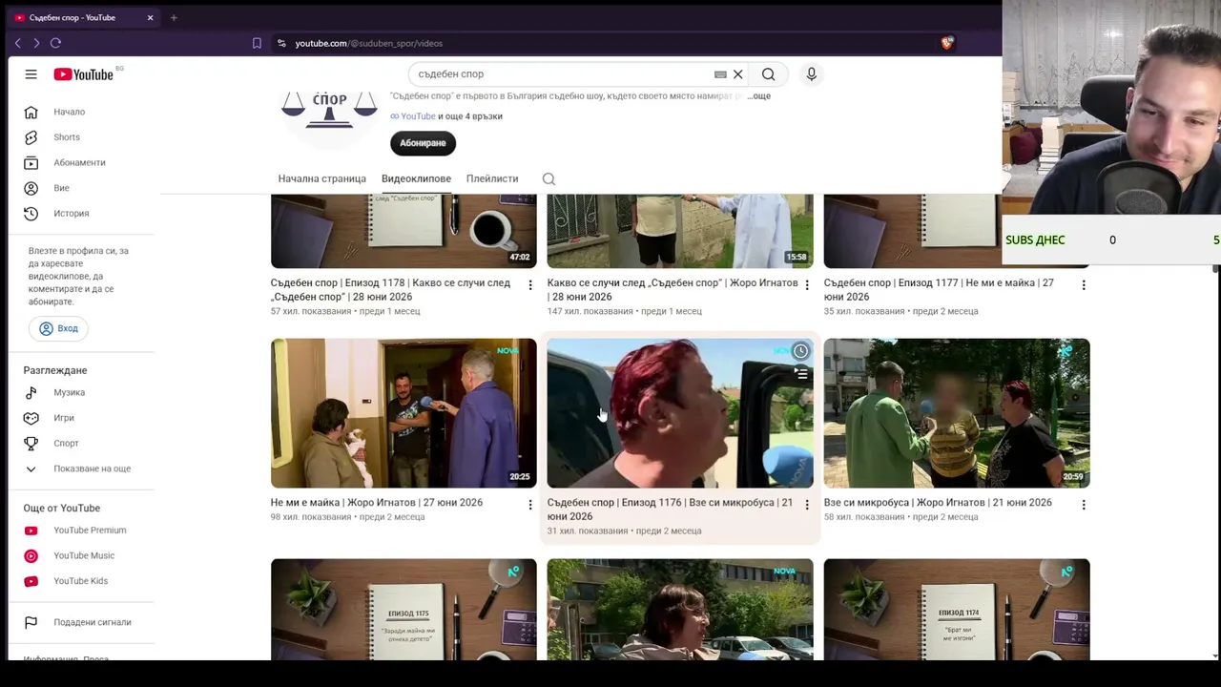Play the Не ми е майка 20:25 thumbnail

pyautogui.click(x=404, y=413)
